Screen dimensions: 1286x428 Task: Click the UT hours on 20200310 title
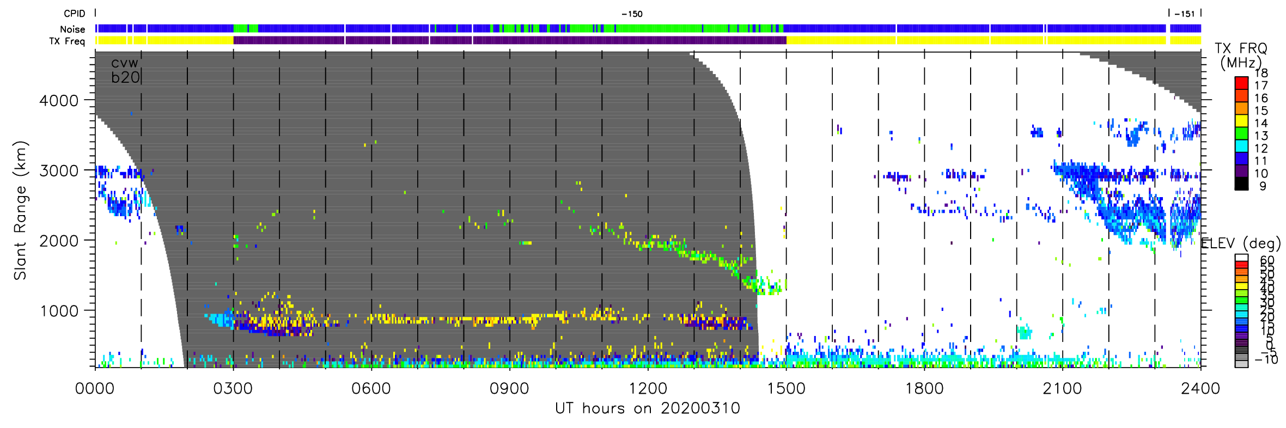[x=648, y=408]
